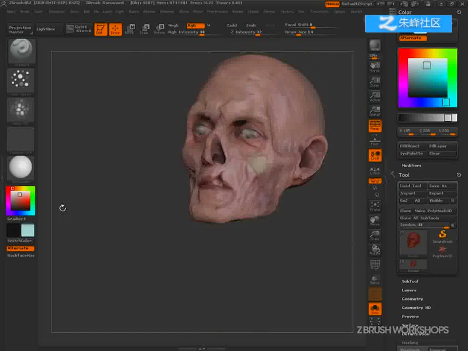Image resolution: width=468 pixels, height=351 pixels.
Task: Toggle the Local symmetry button
Action: (x=375, y=155)
